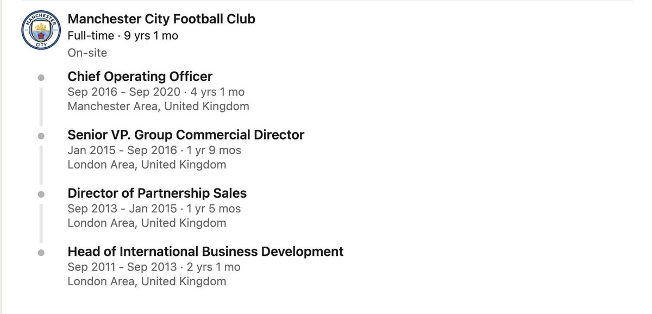Select Head of International Business Development title

pos(205,252)
